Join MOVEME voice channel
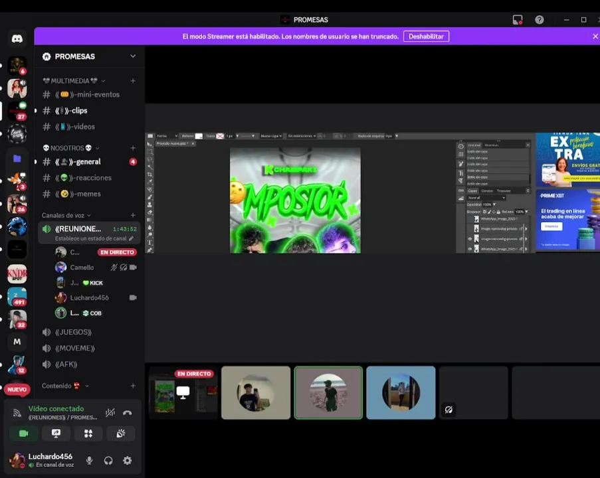 click(x=89, y=348)
